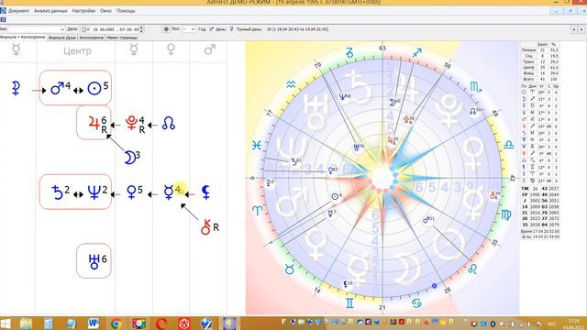Click the Leo sign on the chart wheel

[x=472, y=269]
